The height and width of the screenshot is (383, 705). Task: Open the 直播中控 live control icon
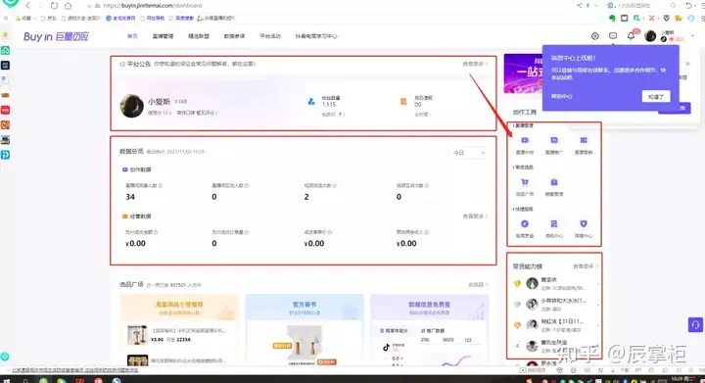524,140
